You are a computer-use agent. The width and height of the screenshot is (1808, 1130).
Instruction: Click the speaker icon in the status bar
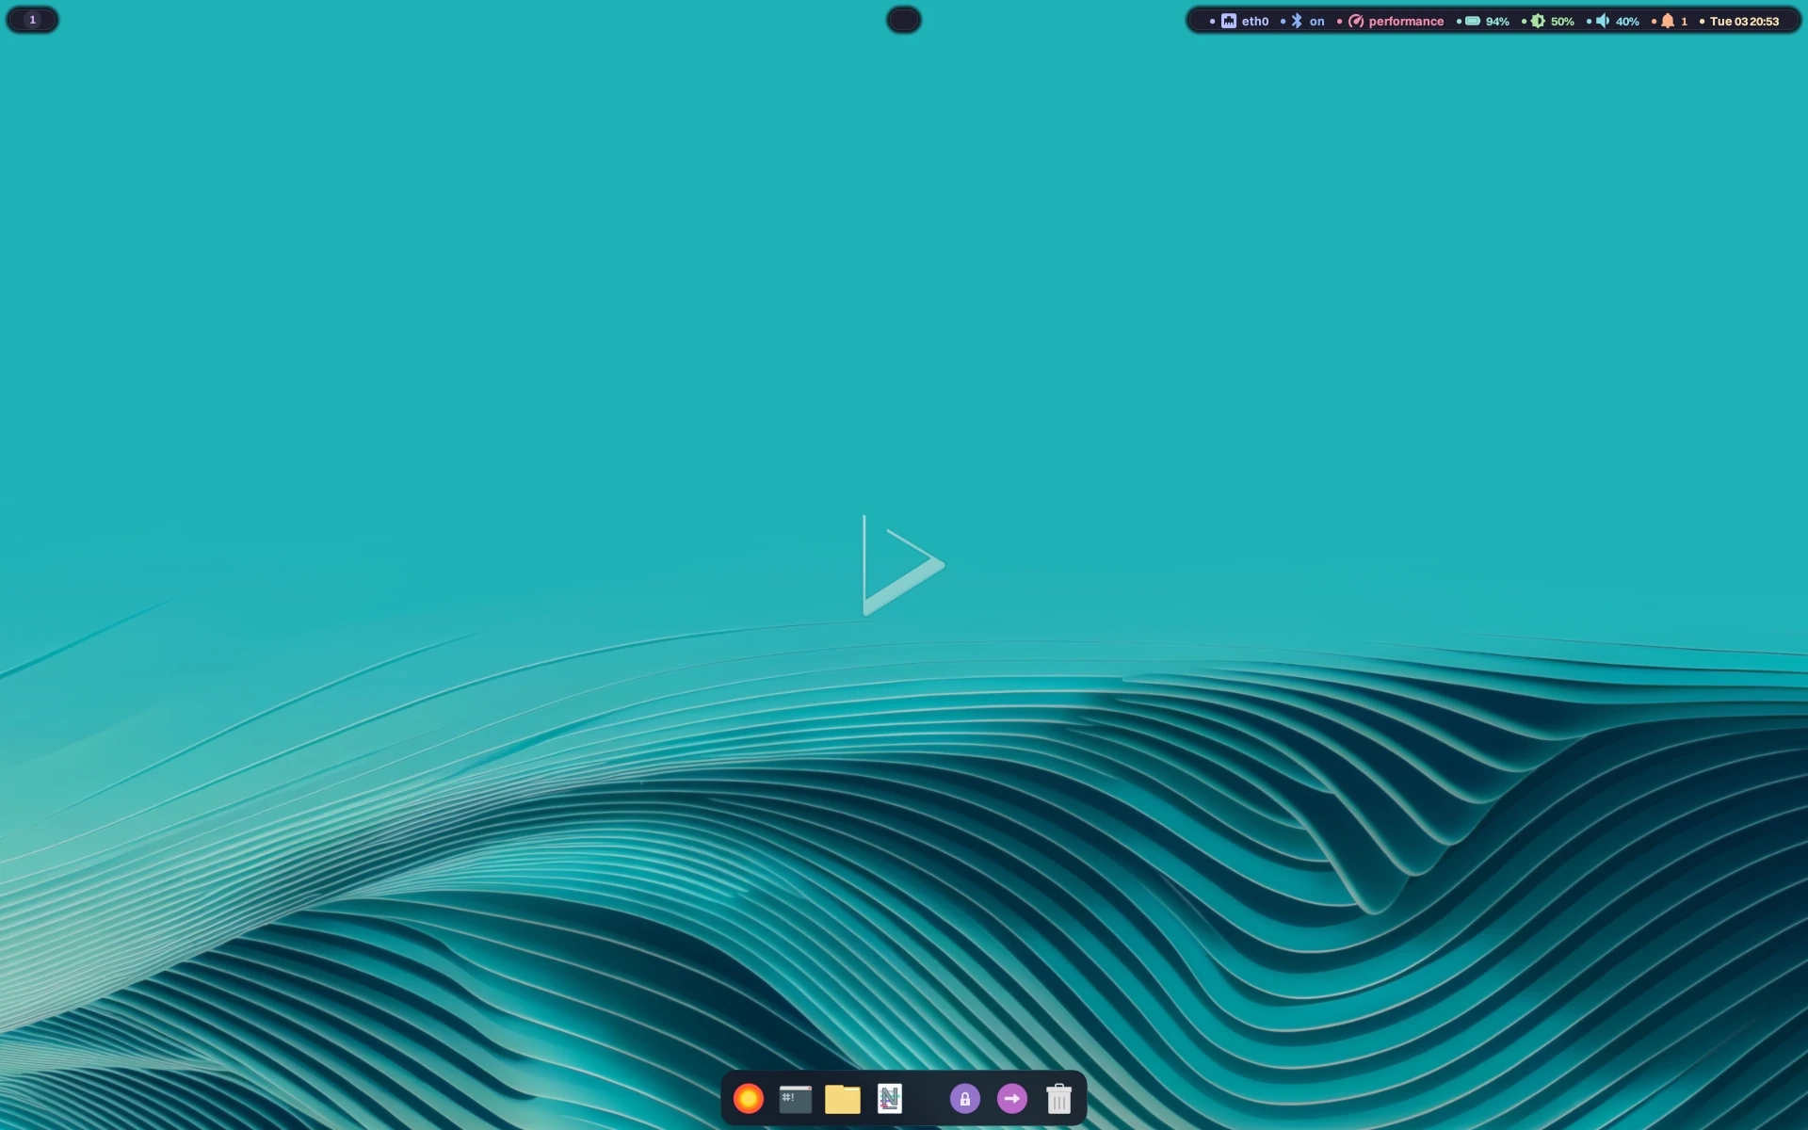click(x=1604, y=20)
